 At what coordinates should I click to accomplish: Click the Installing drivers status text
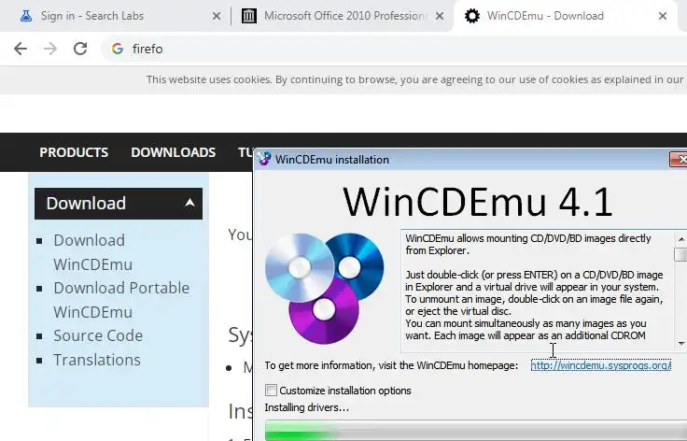(x=307, y=407)
